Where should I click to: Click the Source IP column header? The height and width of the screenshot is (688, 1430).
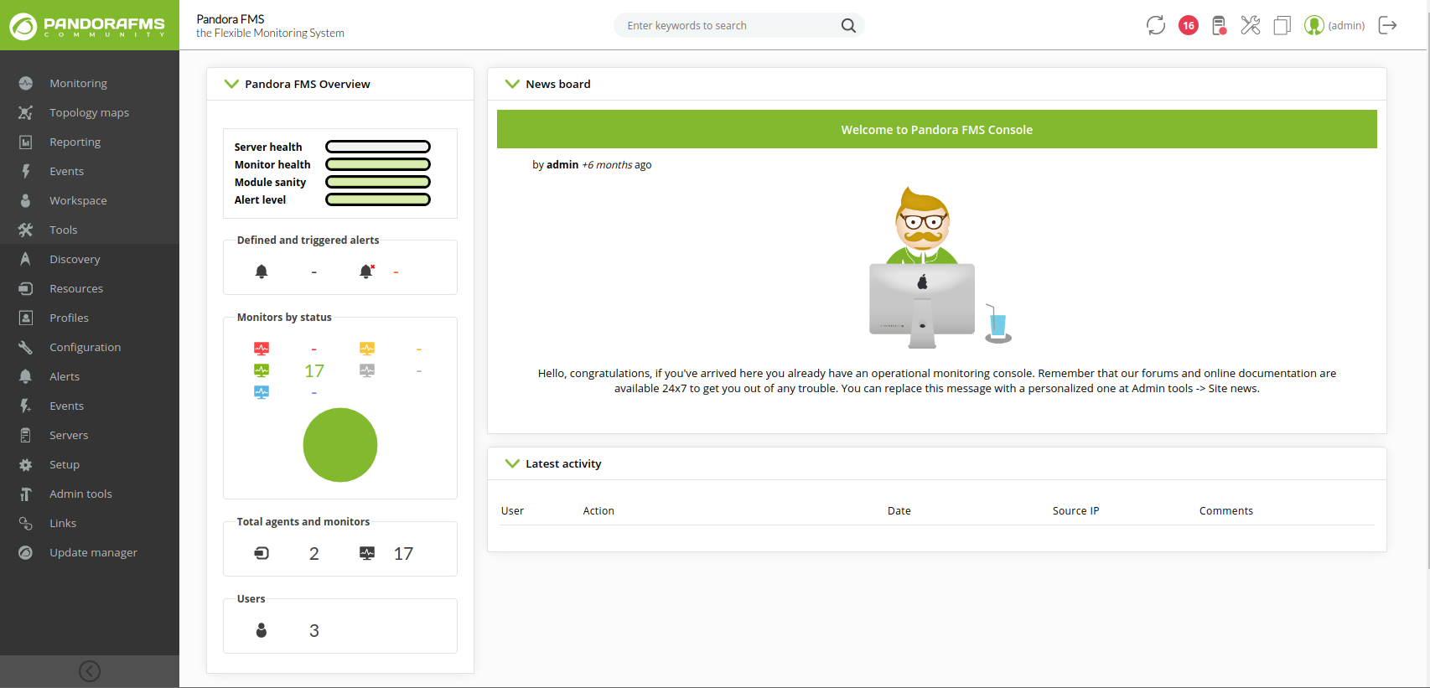pos(1076,510)
